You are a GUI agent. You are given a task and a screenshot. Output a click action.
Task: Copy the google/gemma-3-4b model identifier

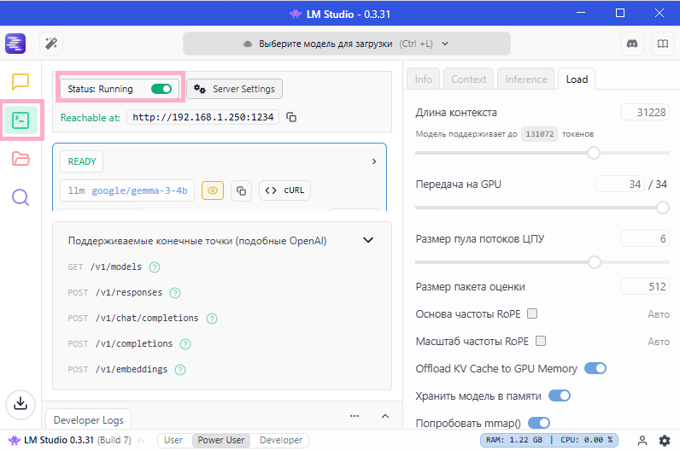point(241,190)
